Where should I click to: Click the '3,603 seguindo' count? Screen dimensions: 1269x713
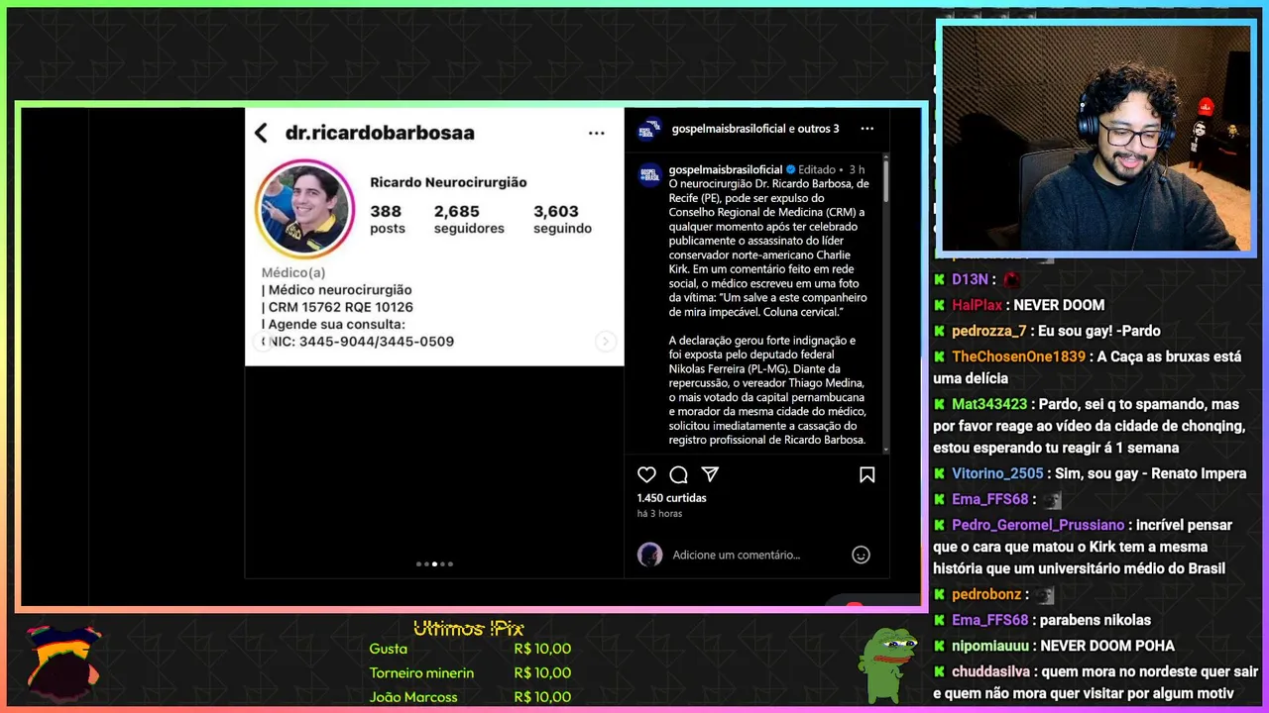coord(562,219)
